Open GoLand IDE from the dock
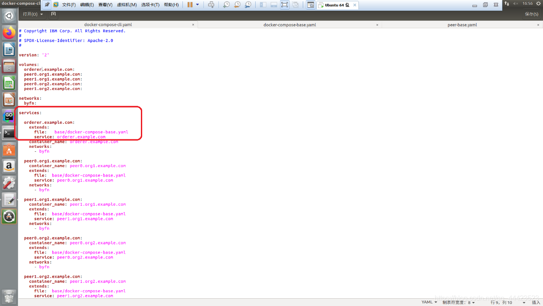This screenshot has width=543, height=306. coord(9,116)
